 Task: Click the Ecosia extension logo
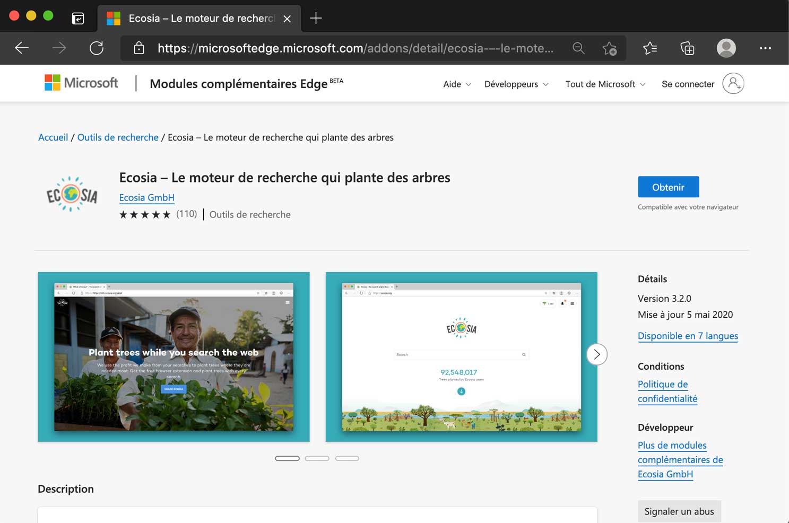pos(72,194)
